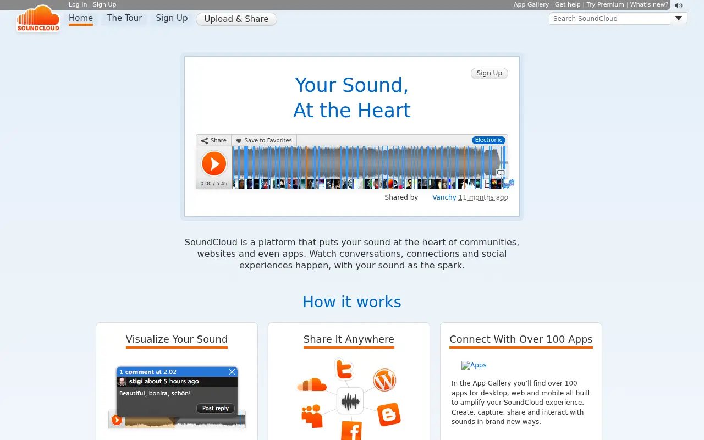The height and width of the screenshot is (440, 704).
Task: Click the Facebook icon in Share It Anywhere
Action: (x=351, y=431)
